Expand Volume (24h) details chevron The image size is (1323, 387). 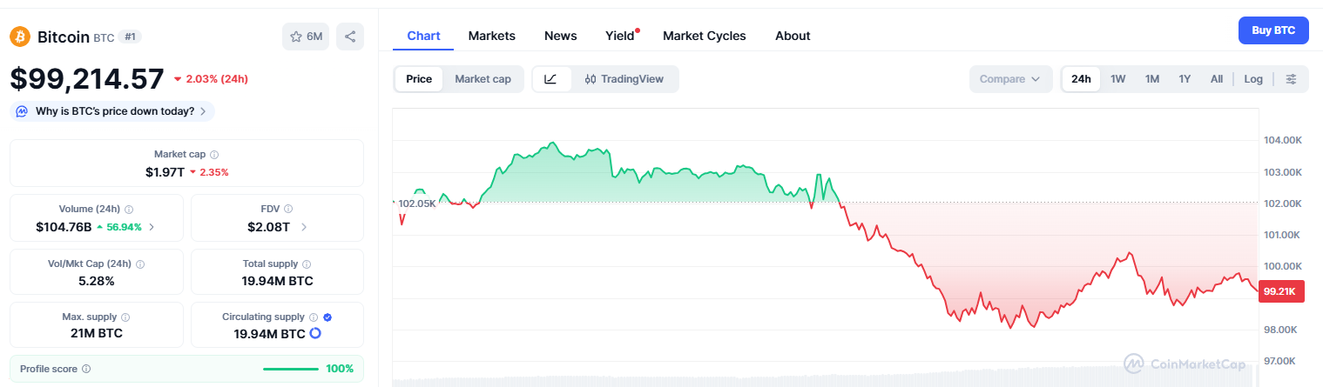[152, 227]
